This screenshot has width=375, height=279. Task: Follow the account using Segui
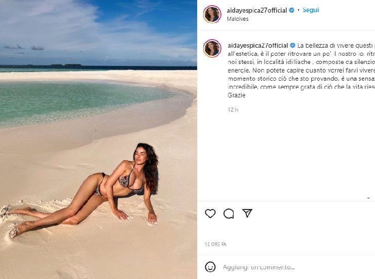pos(311,10)
